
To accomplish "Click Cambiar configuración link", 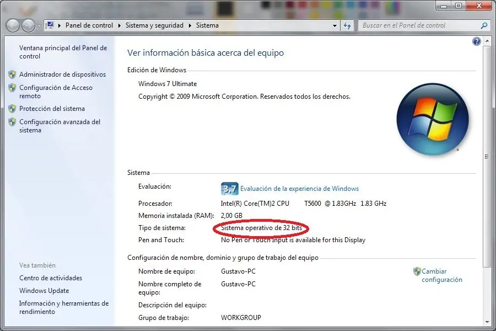I will pos(441,275).
